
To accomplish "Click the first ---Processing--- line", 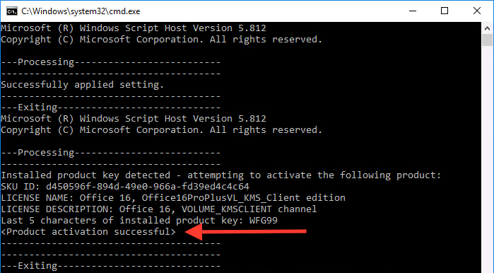I will [x=110, y=62].
